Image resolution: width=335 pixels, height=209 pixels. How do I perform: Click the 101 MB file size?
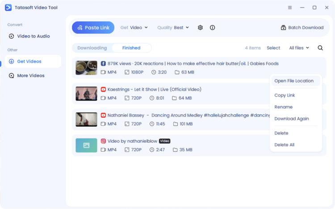(186, 124)
